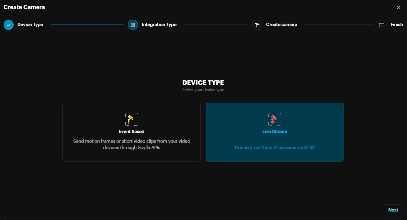Click the blue progress line after Device Type
Viewport: 407px width, 220px height.
(87, 25)
